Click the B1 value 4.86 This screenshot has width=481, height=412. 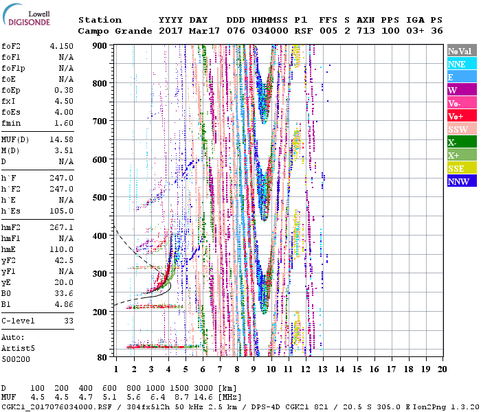coord(64,304)
